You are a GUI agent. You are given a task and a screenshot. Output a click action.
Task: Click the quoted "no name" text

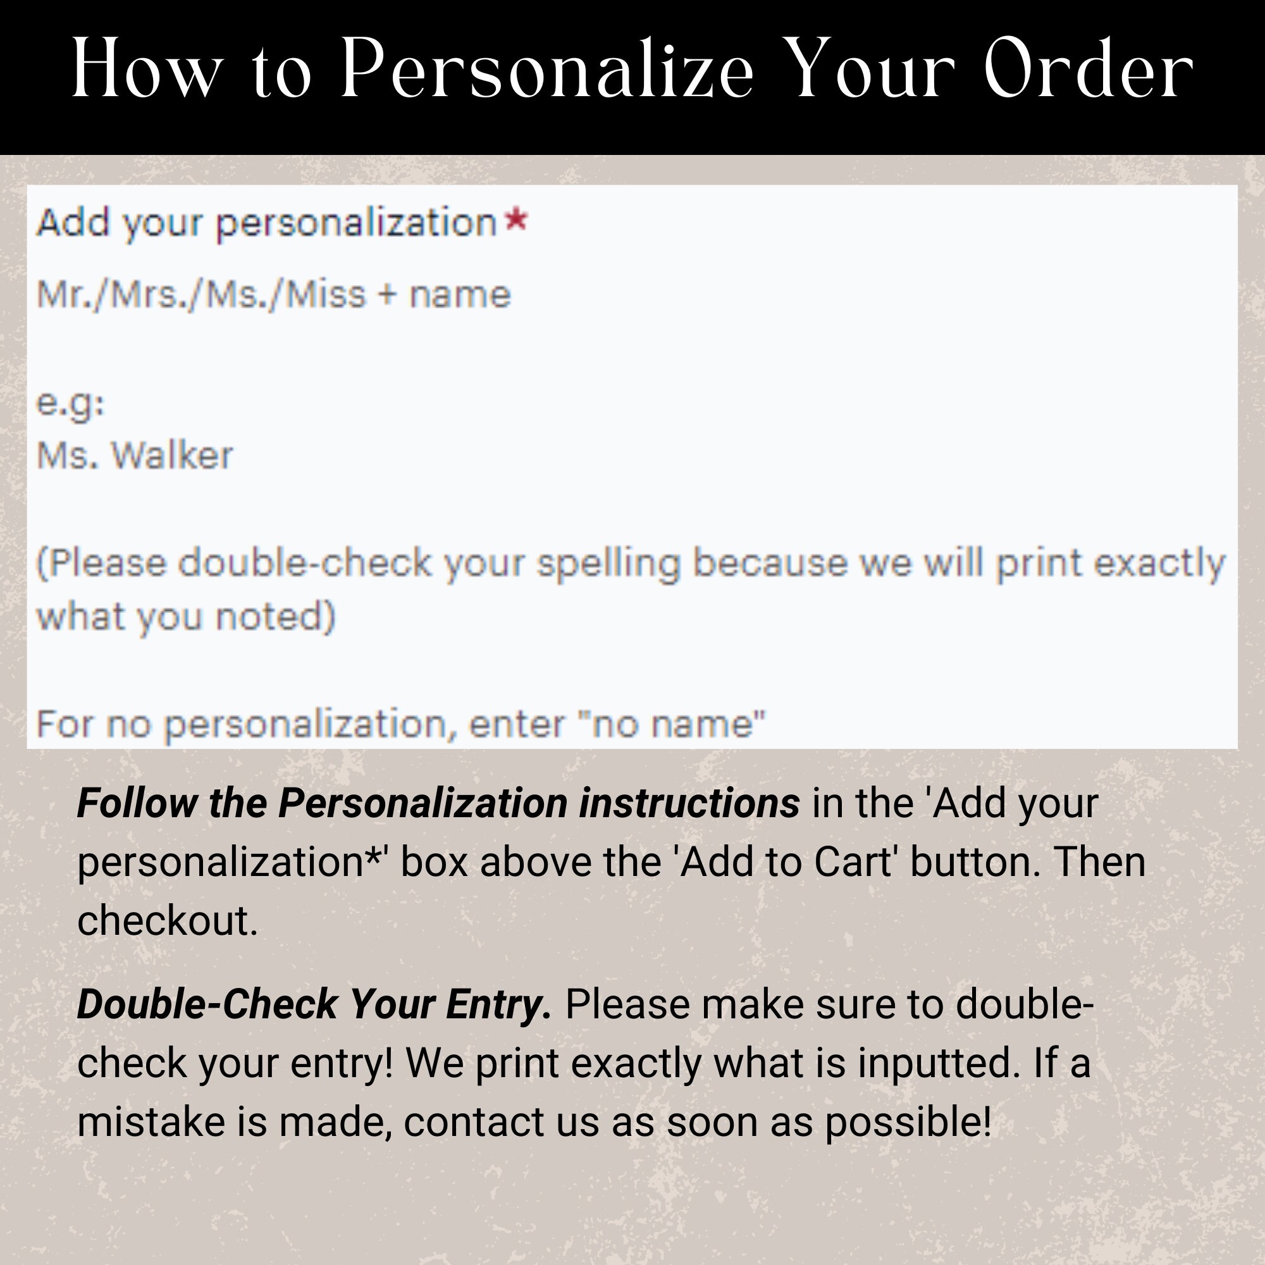click(671, 724)
